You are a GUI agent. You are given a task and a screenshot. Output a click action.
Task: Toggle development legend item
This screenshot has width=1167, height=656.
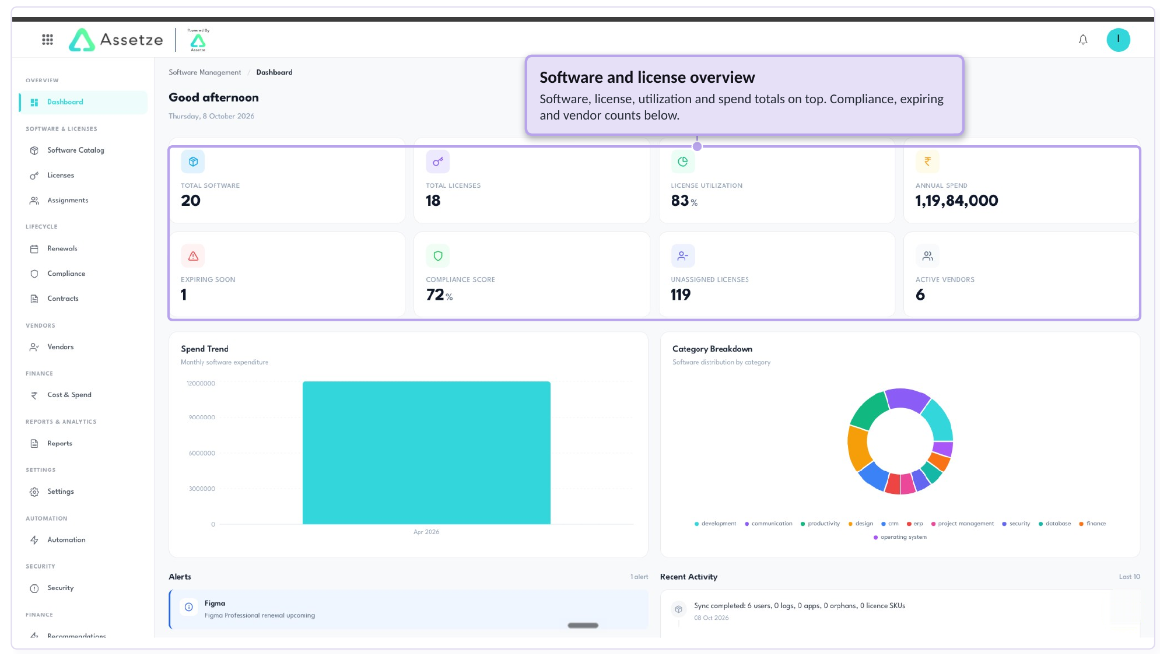pyautogui.click(x=715, y=524)
